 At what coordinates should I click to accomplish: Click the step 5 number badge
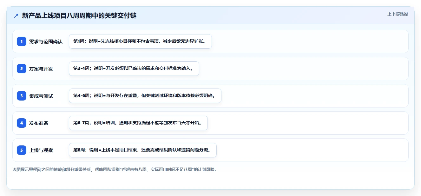tap(22, 150)
